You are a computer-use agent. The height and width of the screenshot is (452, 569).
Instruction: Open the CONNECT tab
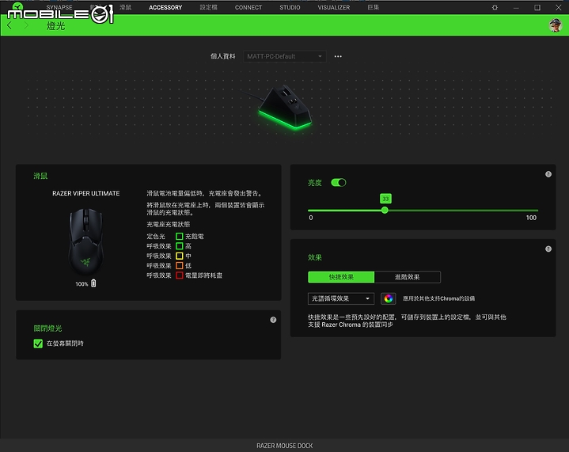click(x=248, y=7)
